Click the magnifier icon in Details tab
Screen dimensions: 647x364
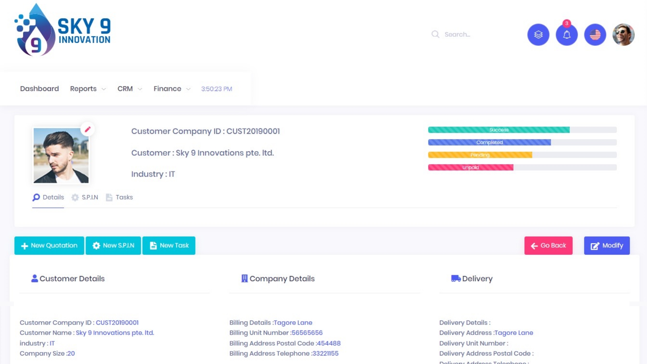point(36,198)
